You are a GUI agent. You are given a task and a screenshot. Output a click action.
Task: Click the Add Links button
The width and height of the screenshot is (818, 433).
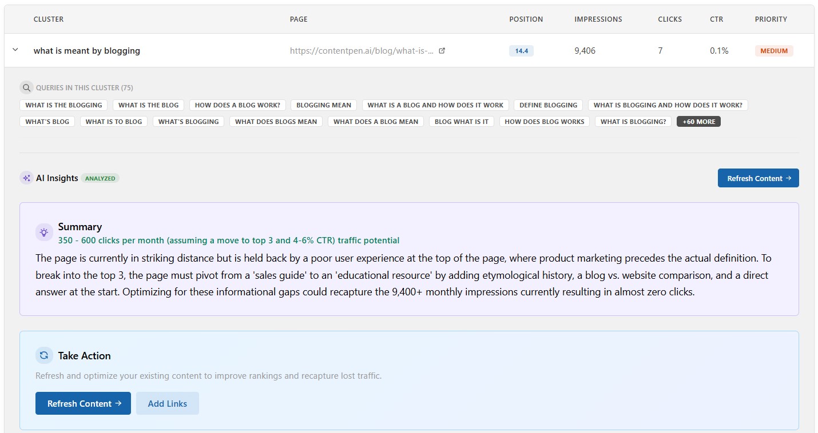pos(167,403)
